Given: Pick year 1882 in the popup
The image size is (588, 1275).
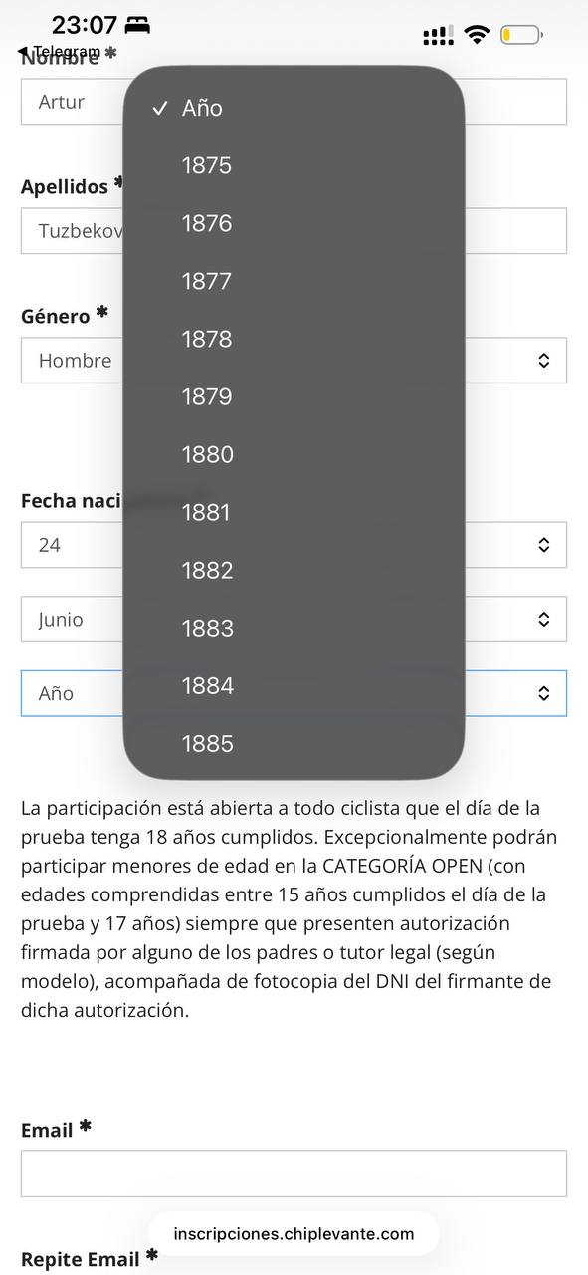Looking at the screenshot, I should pos(294,570).
